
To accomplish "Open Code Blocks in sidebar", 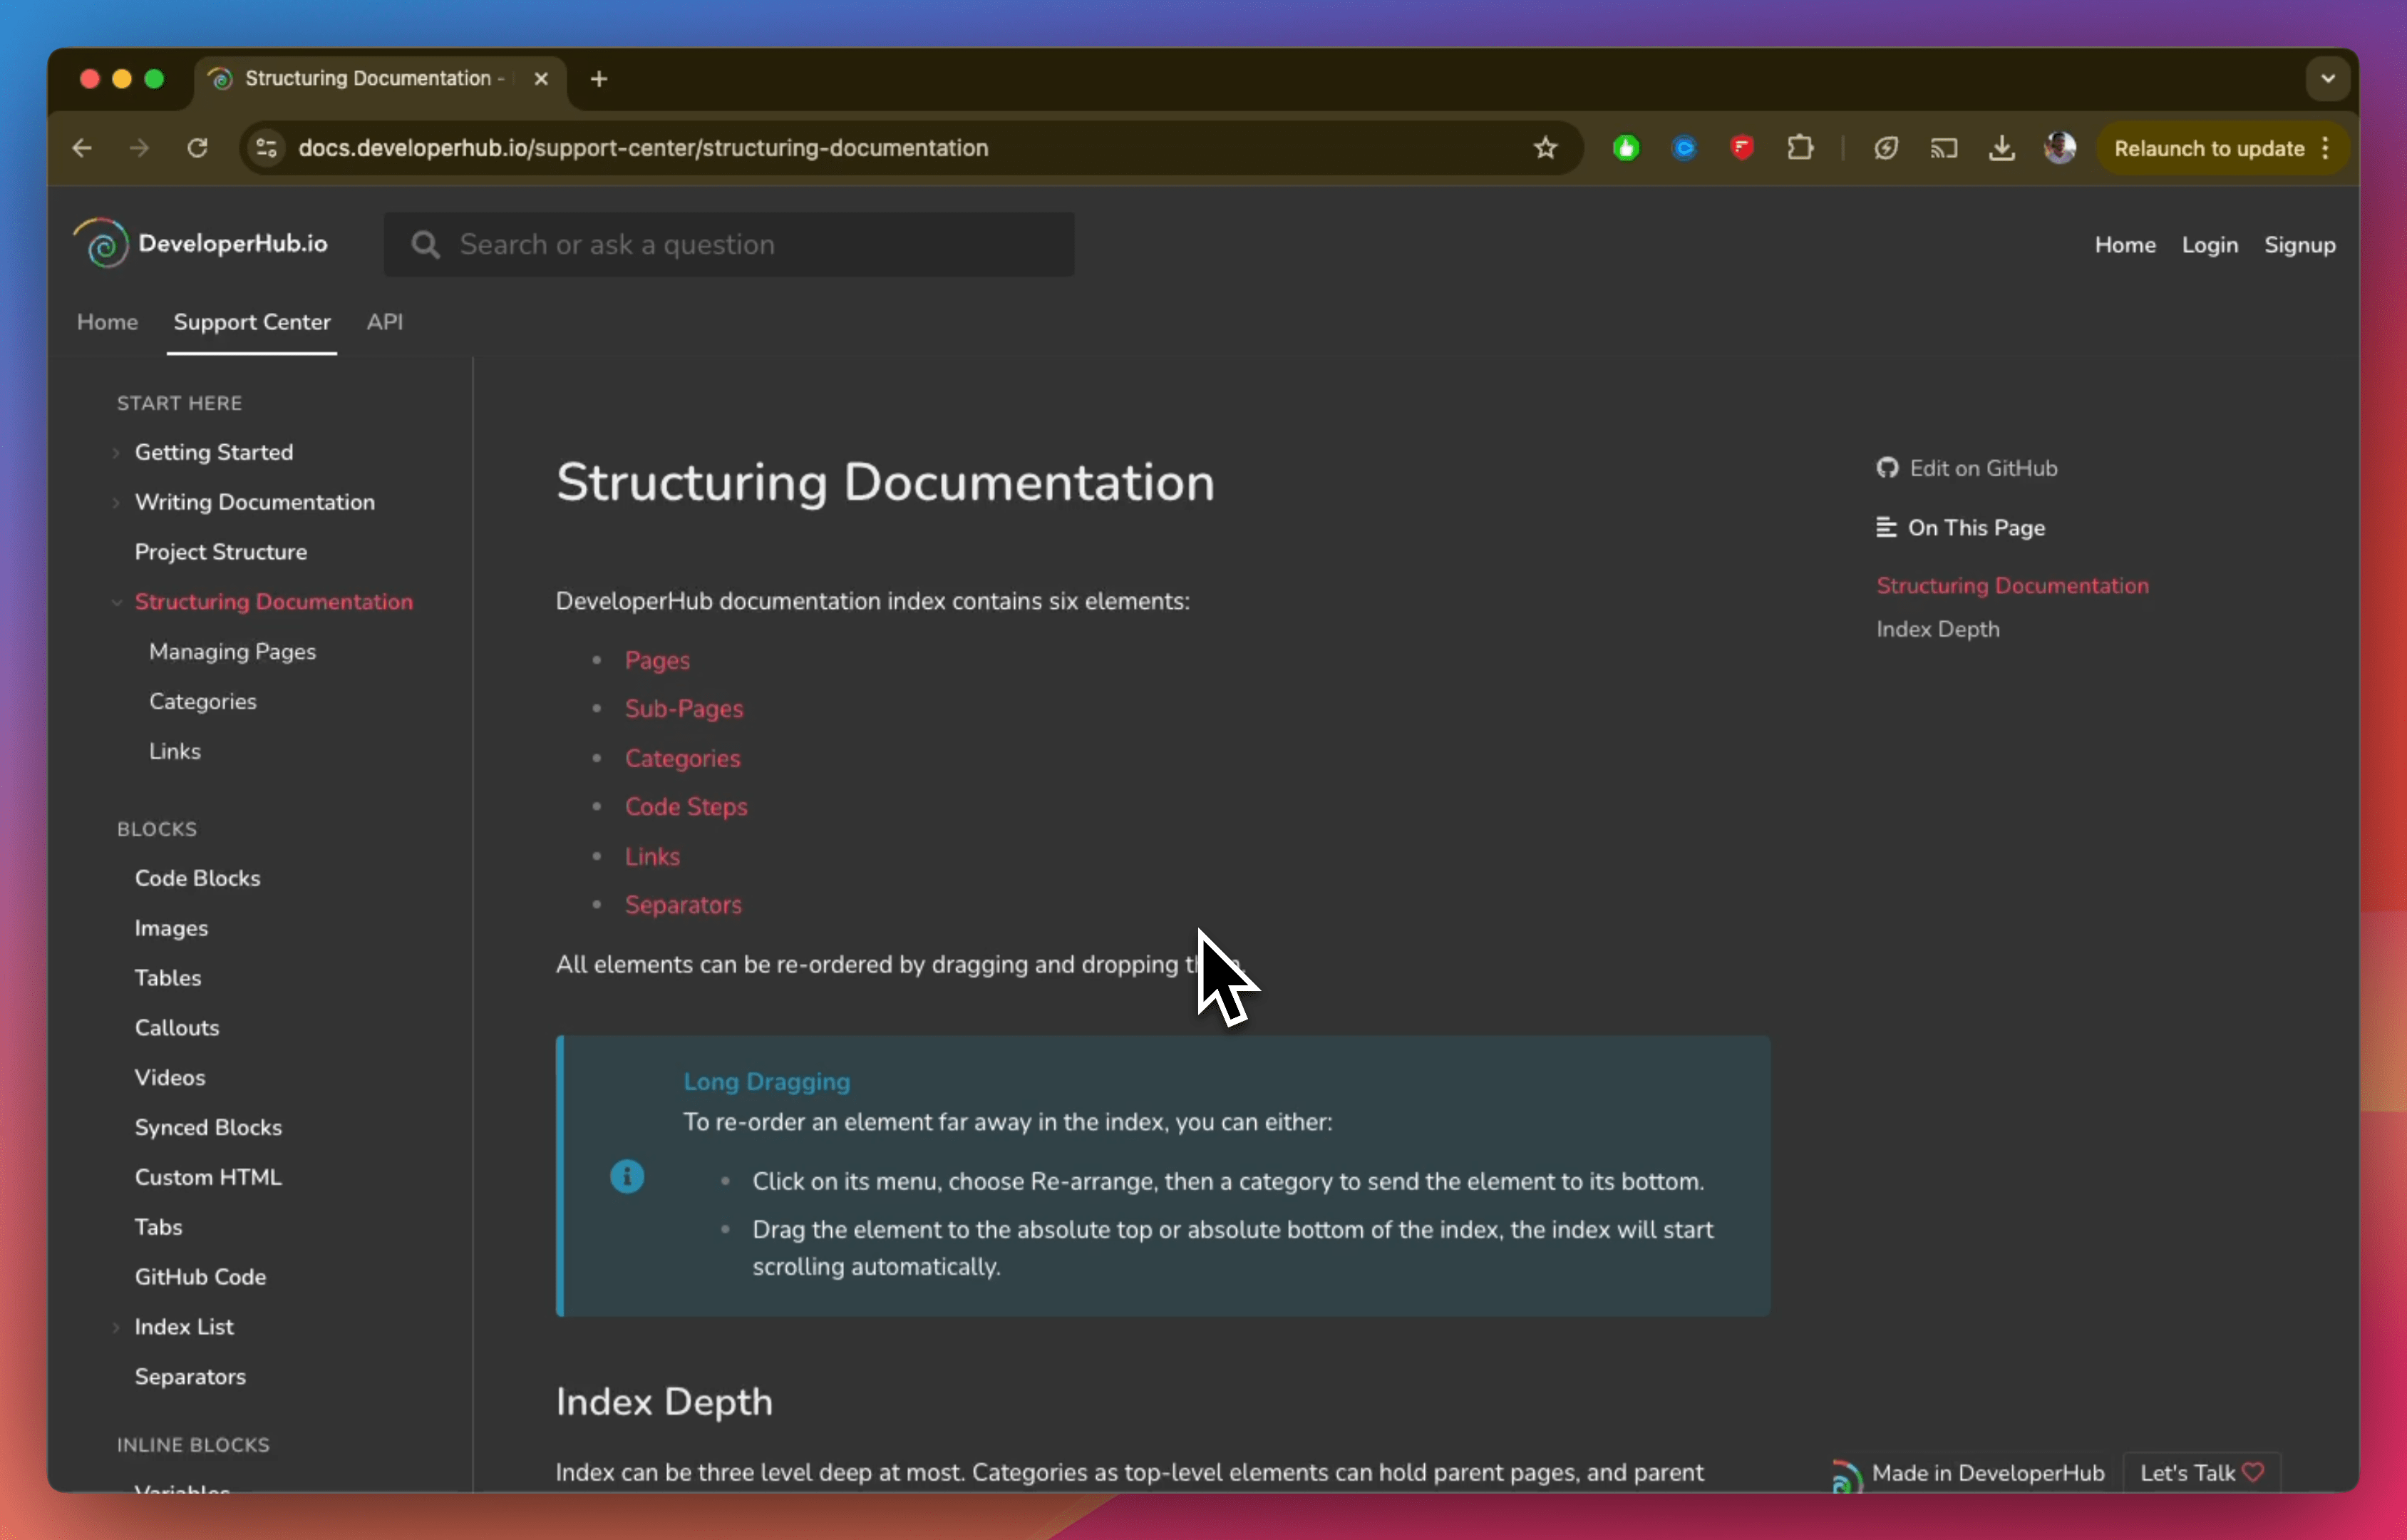I will [197, 878].
